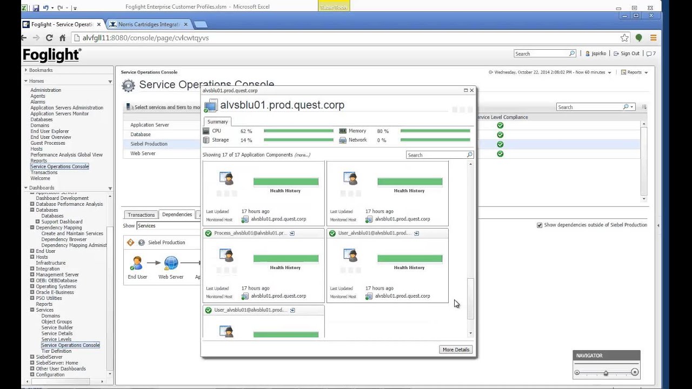Switch to the Dependencies tab

(177, 214)
